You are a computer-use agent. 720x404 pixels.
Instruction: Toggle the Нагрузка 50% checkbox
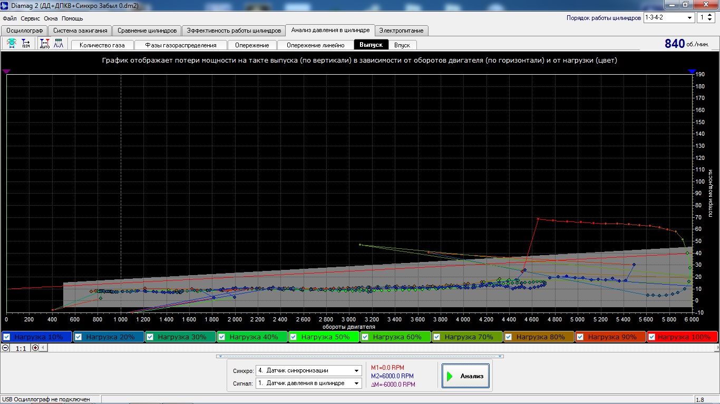point(294,337)
